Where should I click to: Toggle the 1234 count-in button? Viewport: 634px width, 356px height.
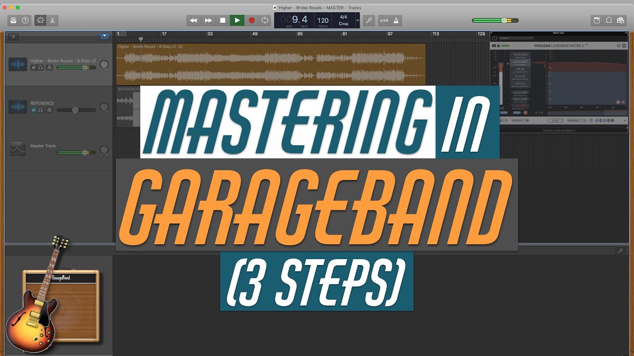[384, 20]
